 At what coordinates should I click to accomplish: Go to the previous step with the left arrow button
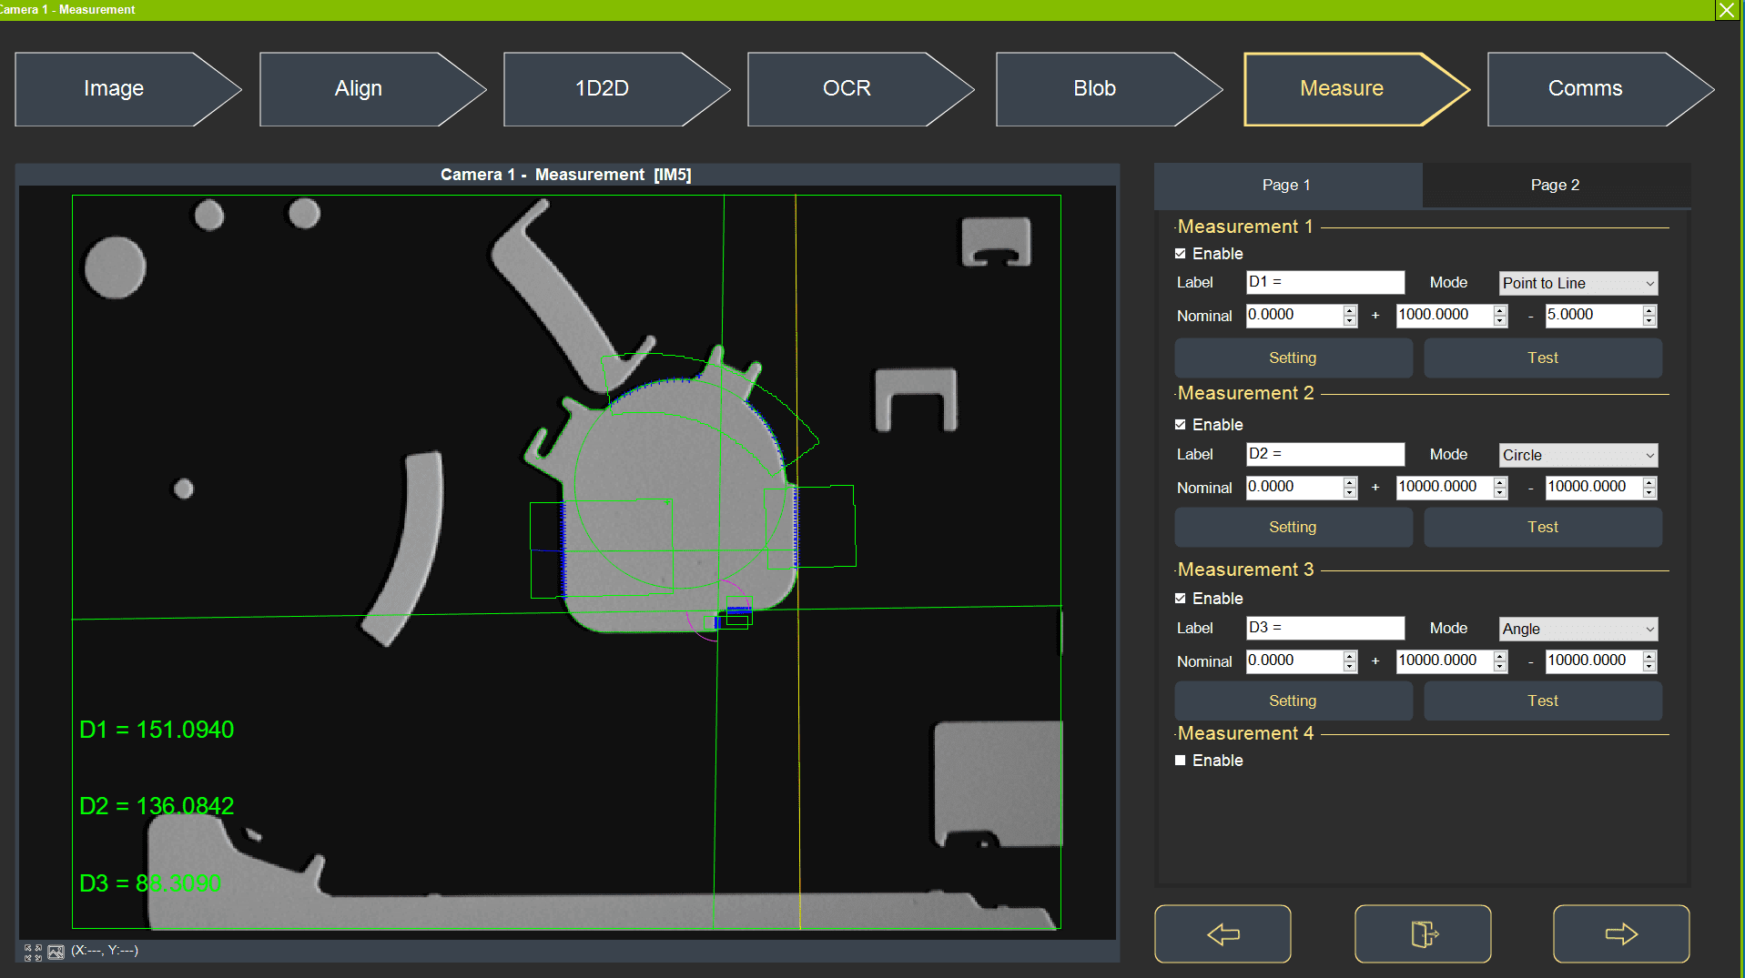(1223, 933)
